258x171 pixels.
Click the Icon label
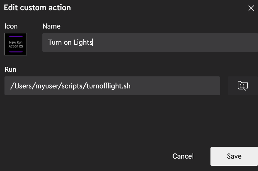(x=11, y=26)
